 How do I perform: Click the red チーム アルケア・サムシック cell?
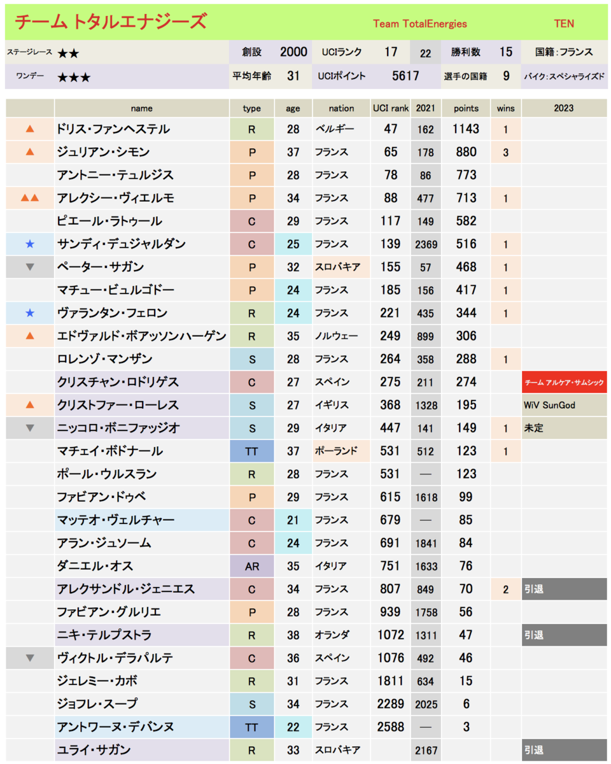click(564, 382)
